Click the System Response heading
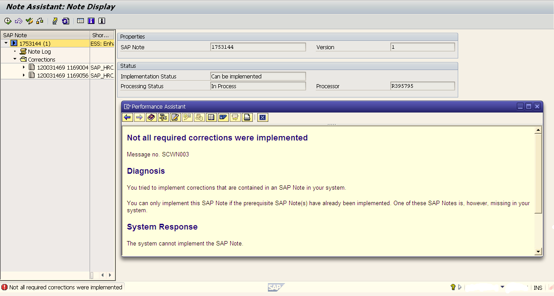 pos(162,227)
